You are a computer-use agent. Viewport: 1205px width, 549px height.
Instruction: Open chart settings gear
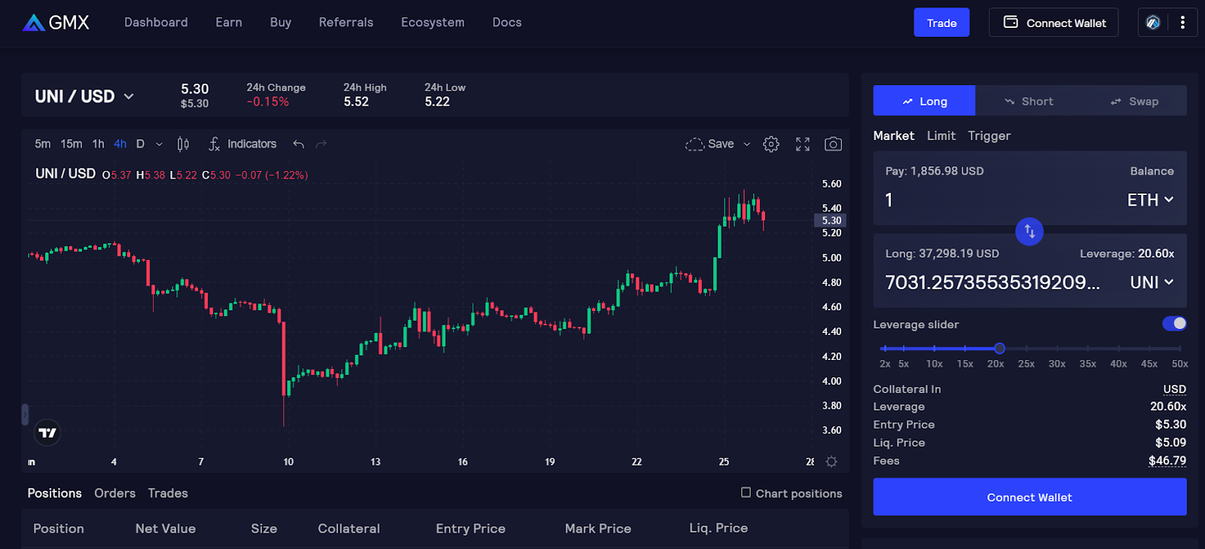pyautogui.click(x=771, y=144)
